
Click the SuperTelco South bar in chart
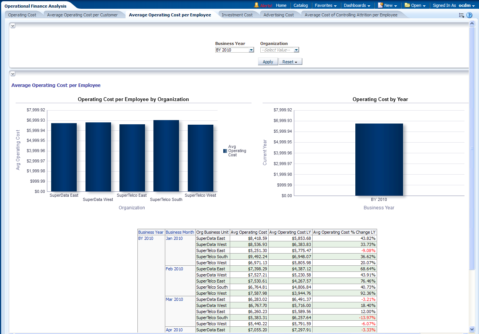(166, 156)
